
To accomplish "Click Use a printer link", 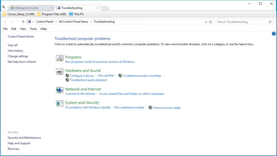I will pos(106,76).
